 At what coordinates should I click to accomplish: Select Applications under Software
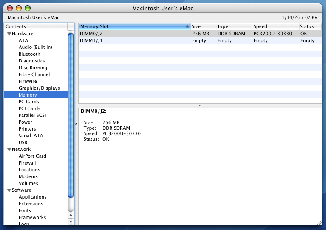click(x=33, y=197)
